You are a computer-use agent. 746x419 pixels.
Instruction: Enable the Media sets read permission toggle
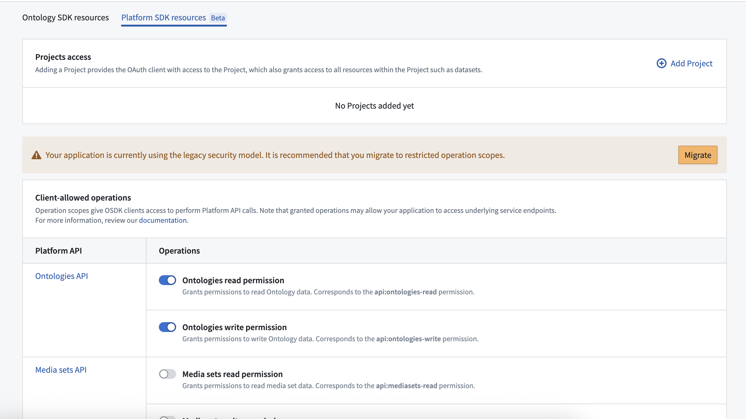pos(167,374)
